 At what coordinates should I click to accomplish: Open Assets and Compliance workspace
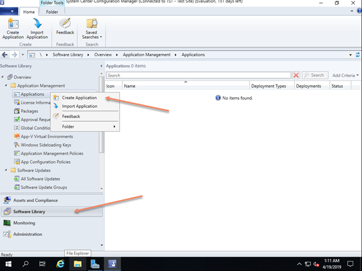click(52, 200)
